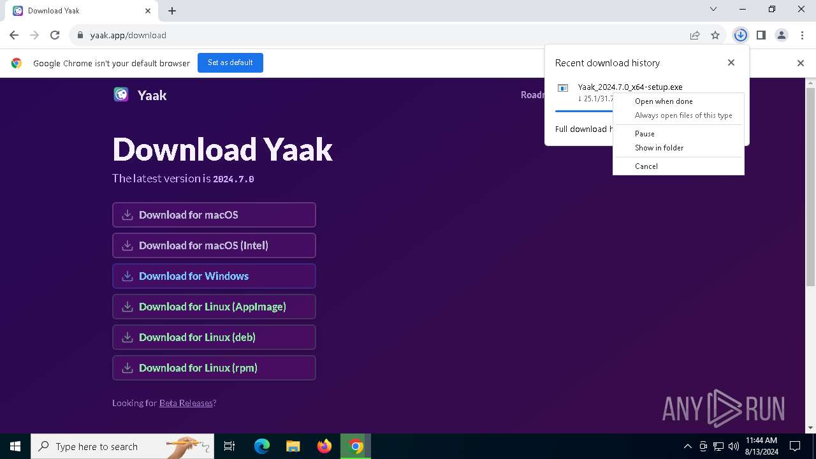This screenshot has width=816, height=459.
Task: Click the Downloads toolbar icon
Action: click(x=740, y=35)
